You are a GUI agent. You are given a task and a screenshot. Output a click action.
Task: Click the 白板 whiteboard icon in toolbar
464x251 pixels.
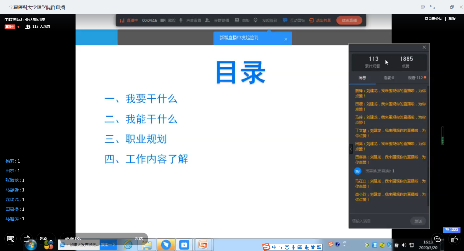point(242,20)
